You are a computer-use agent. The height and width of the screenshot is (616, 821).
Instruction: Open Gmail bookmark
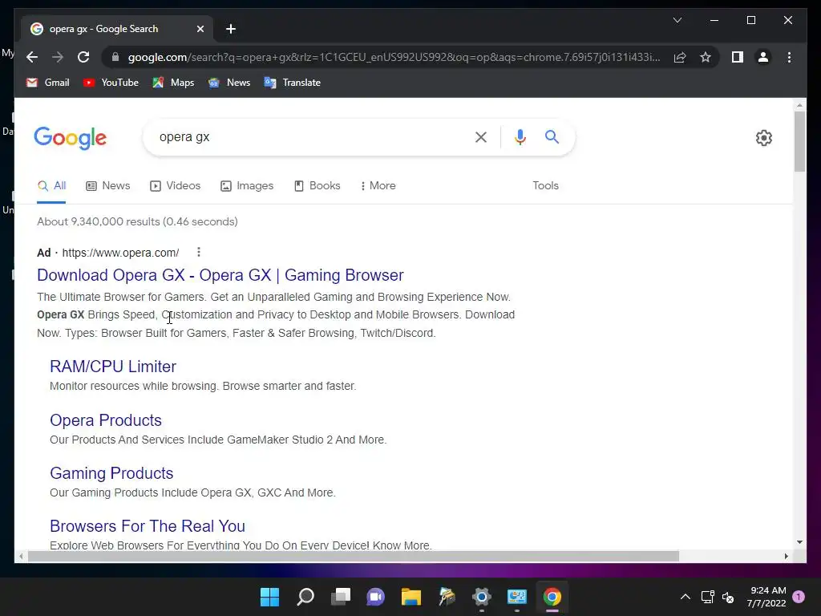pos(47,83)
